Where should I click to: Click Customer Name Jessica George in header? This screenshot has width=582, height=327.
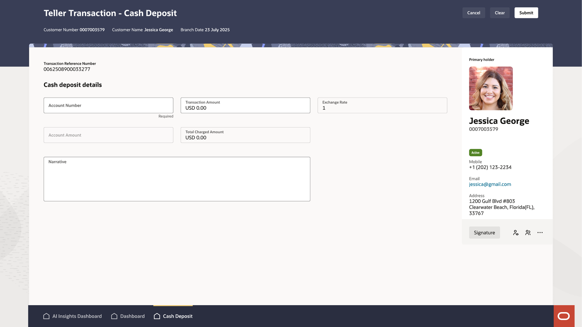coord(143,30)
